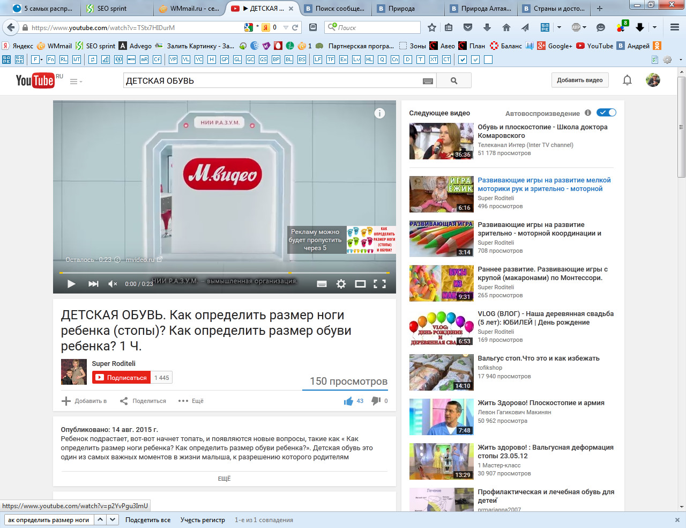
Task: Close the find bar
Action: [677, 520]
